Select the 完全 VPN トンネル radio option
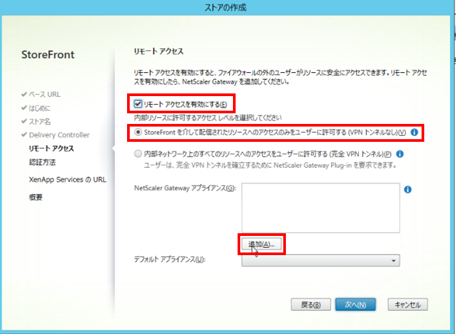 coord(138,154)
